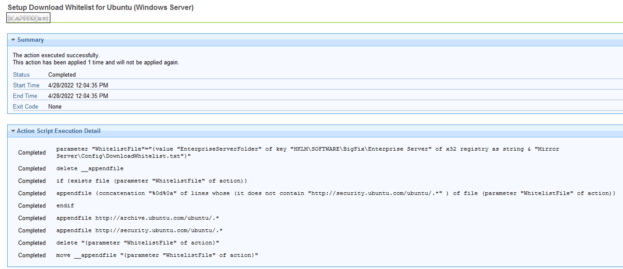Select the blurred computer name below title
The image size is (623, 269).
pyautogui.click(x=28, y=18)
